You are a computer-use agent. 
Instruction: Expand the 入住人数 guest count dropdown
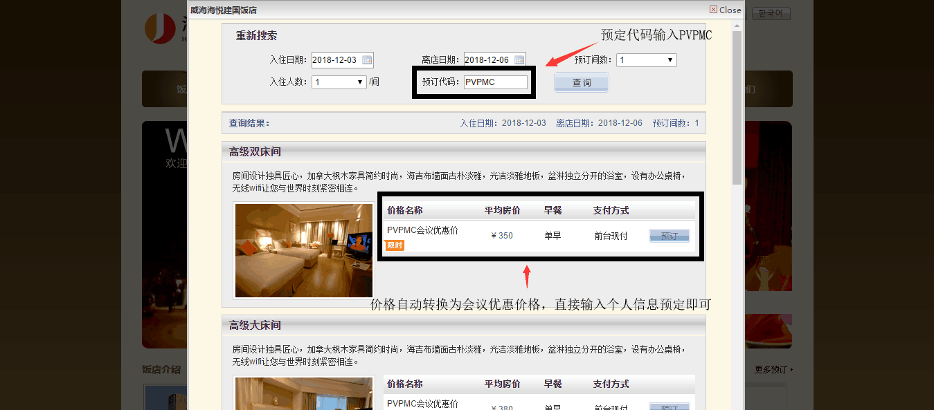click(x=339, y=82)
